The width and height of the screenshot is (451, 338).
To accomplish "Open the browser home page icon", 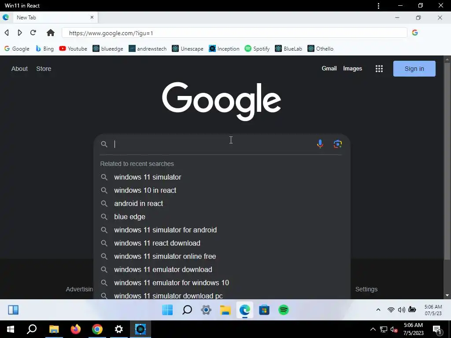I will tap(51, 33).
